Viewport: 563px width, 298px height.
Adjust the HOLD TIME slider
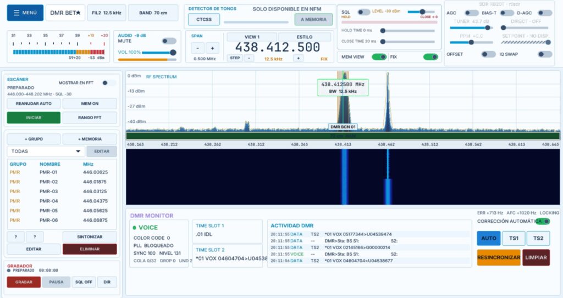click(x=409, y=31)
